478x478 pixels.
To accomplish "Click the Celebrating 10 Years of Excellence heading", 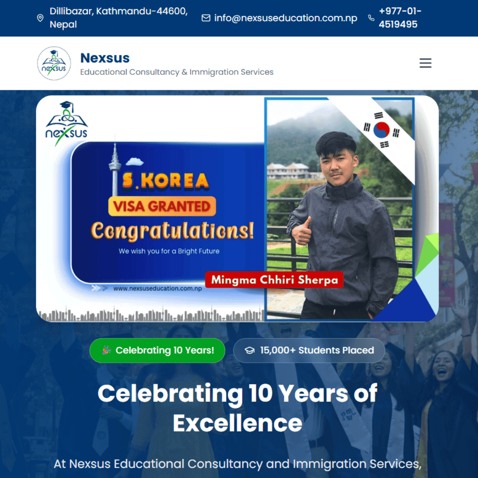I will (237, 408).
